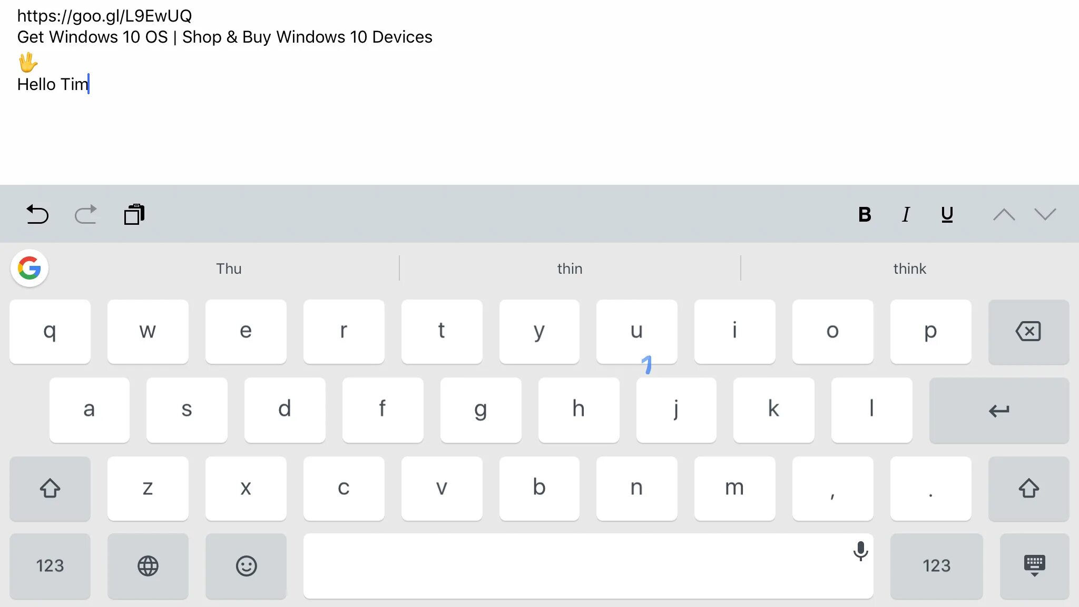
Task: Toggle italic formatting
Action: coord(906,214)
